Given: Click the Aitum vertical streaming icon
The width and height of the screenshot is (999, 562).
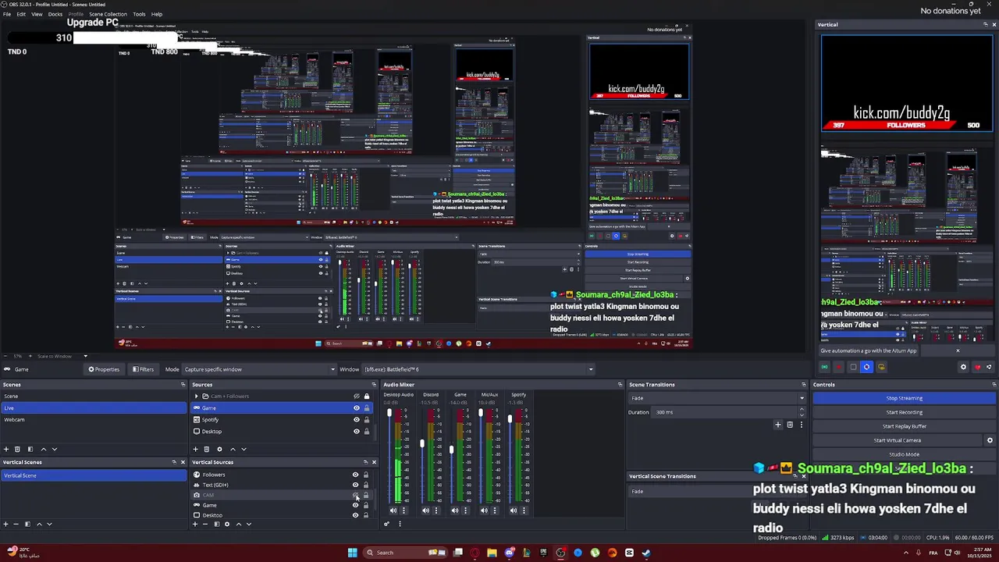Looking at the screenshot, I should (x=825, y=367).
